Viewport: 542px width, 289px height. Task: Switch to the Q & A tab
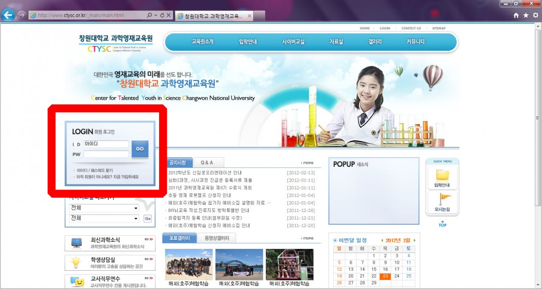207,163
